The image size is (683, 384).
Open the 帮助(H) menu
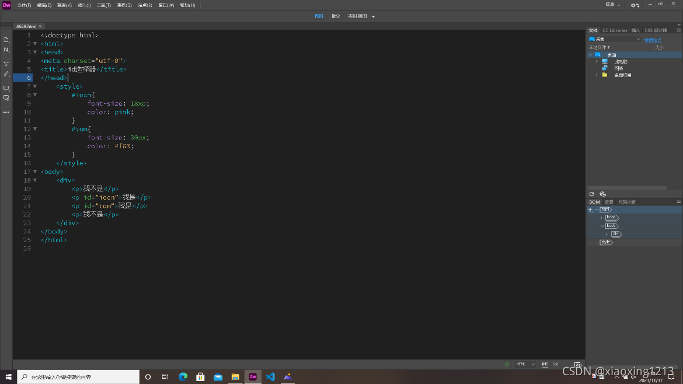(x=188, y=5)
